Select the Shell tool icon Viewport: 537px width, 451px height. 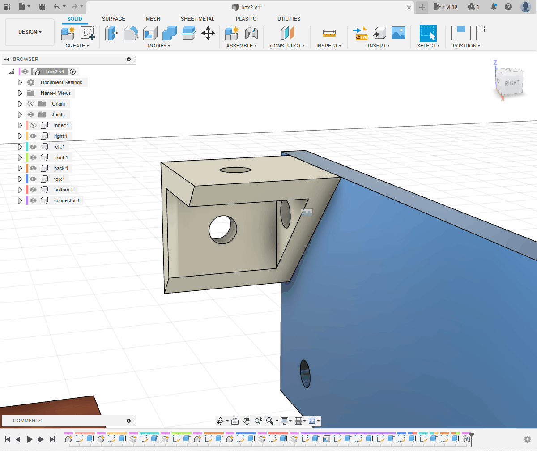click(150, 33)
